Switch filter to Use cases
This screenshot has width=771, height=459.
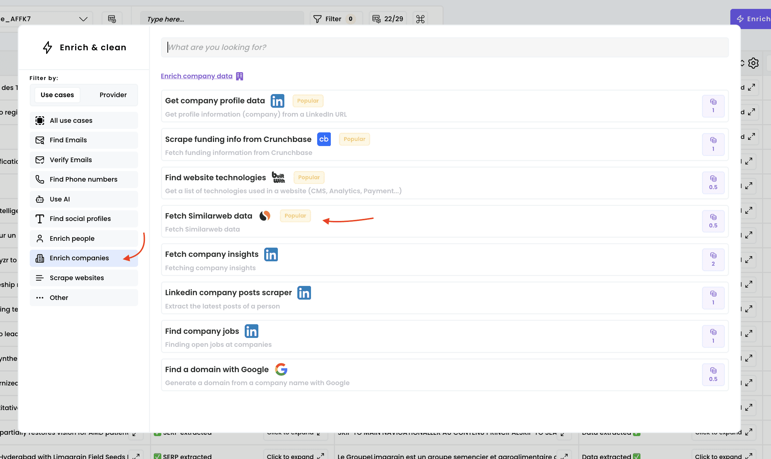[57, 95]
